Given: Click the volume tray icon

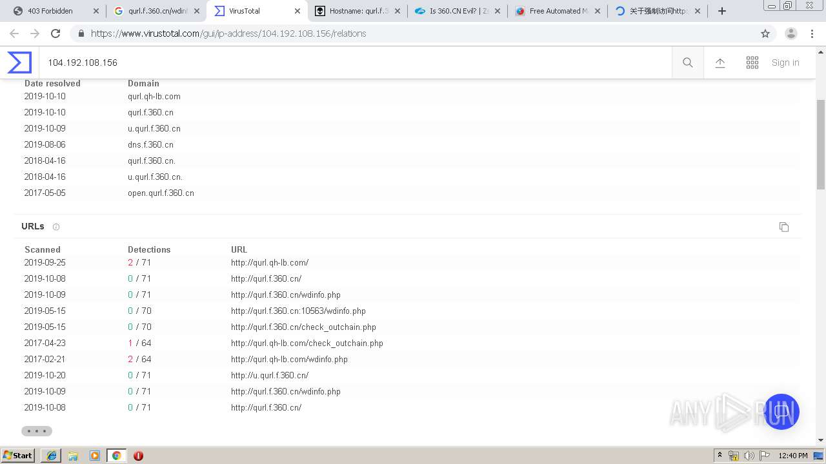Looking at the screenshot, I should click(x=749, y=456).
